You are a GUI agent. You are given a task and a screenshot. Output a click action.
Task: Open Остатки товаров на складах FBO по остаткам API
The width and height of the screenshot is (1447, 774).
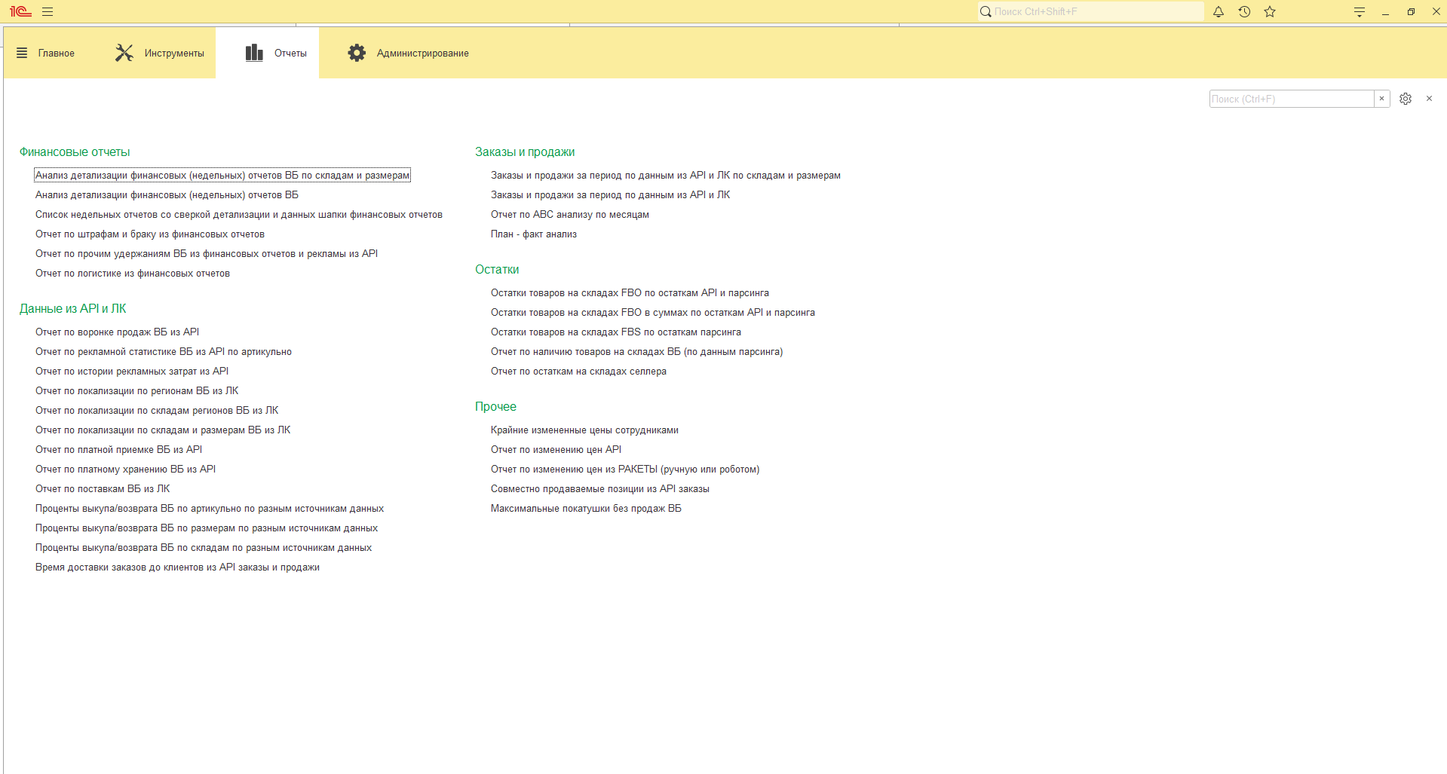coord(630,292)
